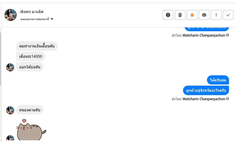236x142 pixels.
Task: Click the envelope mark unread icon
Action: 204,15
